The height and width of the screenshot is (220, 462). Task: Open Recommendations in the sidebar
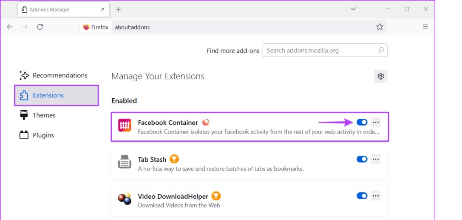[x=56, y=75]
